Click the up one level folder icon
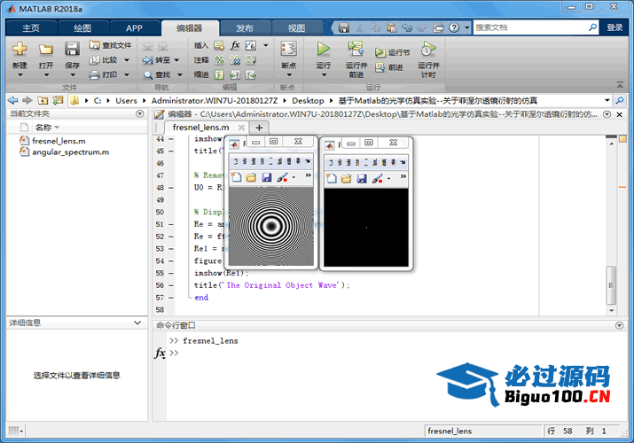This screenshot has width=634, height=443. [43, 100]
